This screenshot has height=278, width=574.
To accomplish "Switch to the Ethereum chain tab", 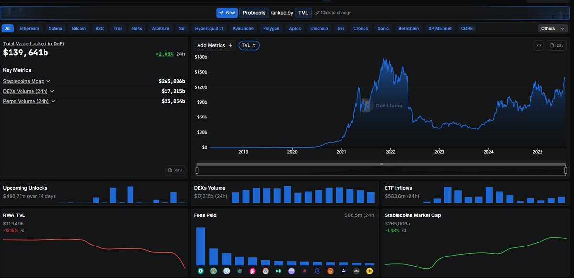I will point(30,28).
